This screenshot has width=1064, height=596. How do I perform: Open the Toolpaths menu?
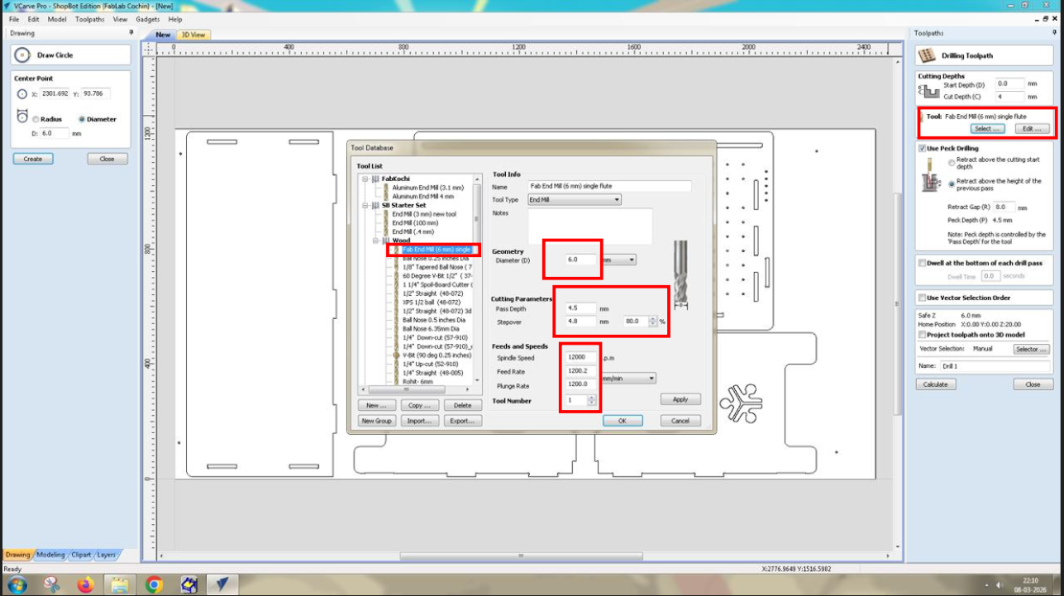click(90, 19)
